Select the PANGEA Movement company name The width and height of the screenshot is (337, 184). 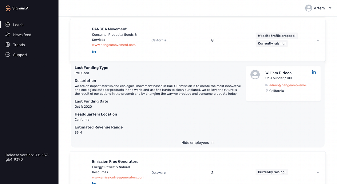(109, 29)
